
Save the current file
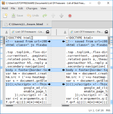(x=17, y=16)
